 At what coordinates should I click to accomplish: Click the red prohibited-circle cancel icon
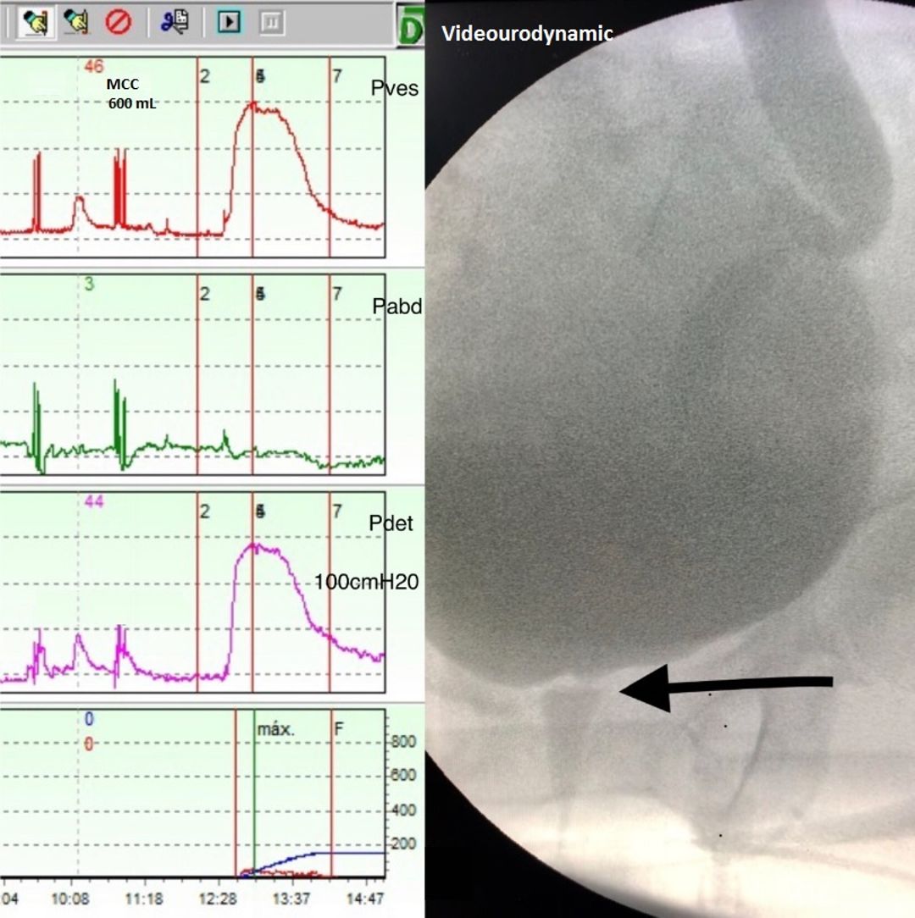[118, 22]
